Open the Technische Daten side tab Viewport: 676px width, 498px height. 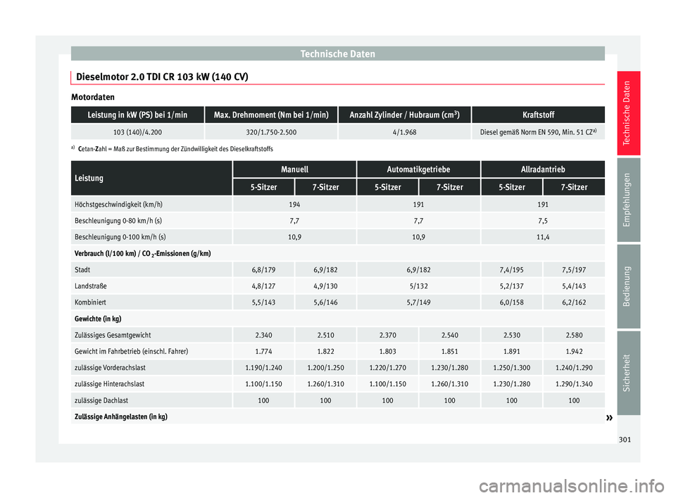(628, 113)
